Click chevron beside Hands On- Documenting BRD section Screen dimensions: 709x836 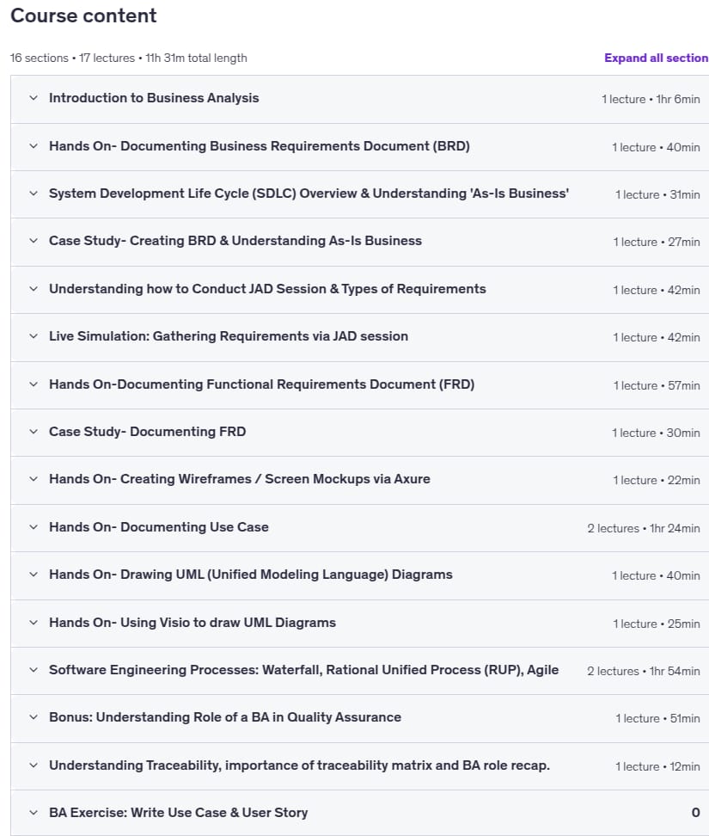click(x=34, y=146)
